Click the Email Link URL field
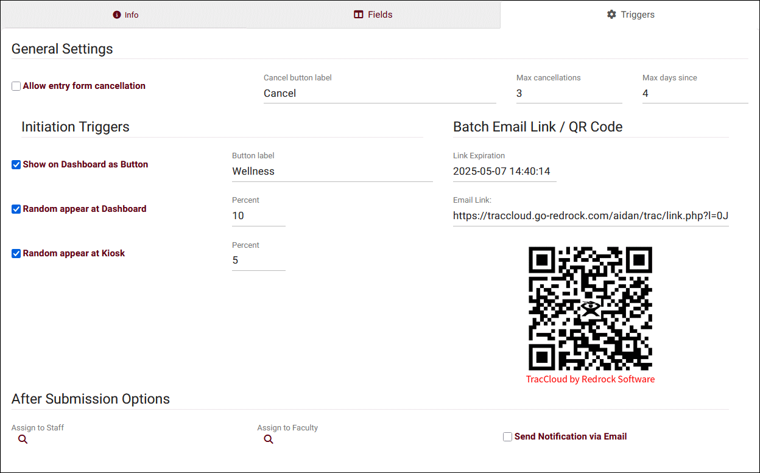 click(x=590, y=216)
